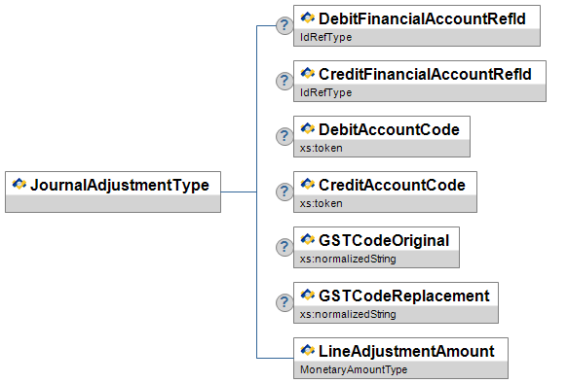
Task: Click the element icon of GSTCodeOriginal
Action: click(308, 239)
